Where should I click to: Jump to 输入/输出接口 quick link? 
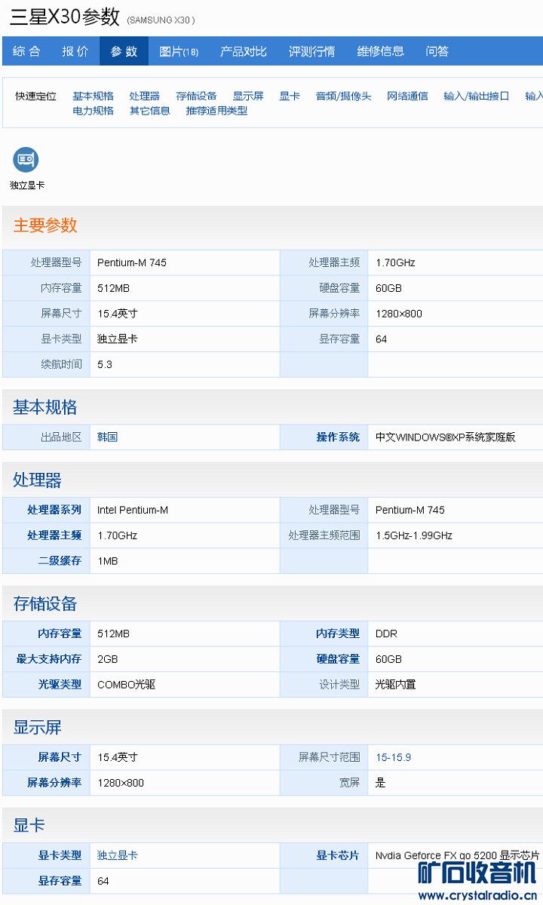click(477, 96)
